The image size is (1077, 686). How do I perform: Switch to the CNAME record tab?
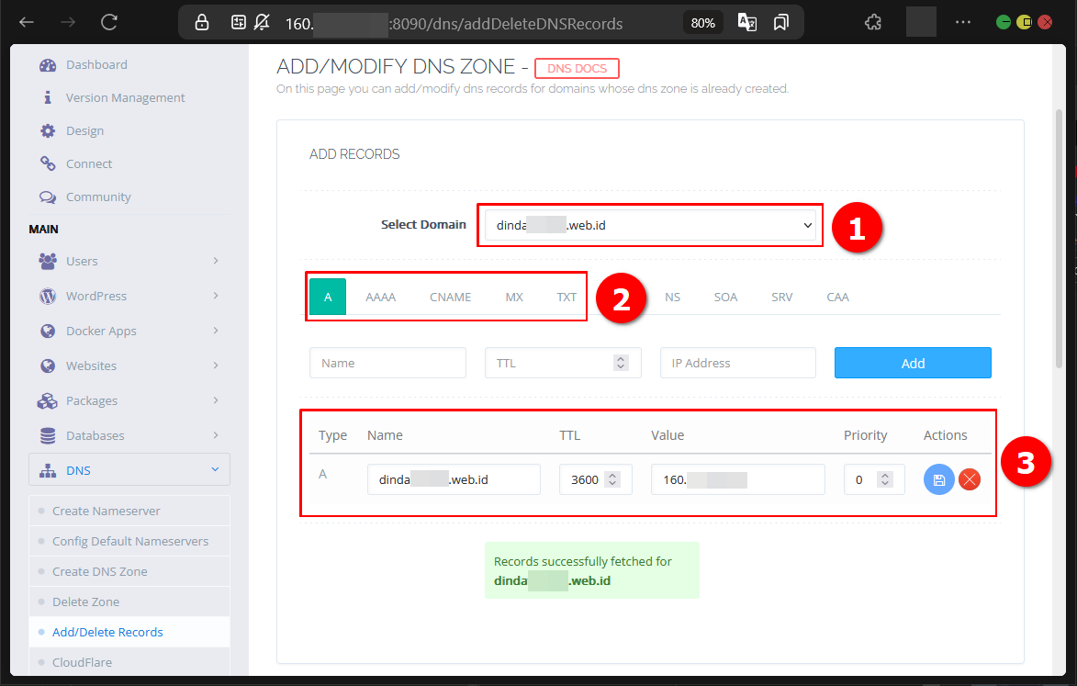pyautogui.click(x=451, y=297)
